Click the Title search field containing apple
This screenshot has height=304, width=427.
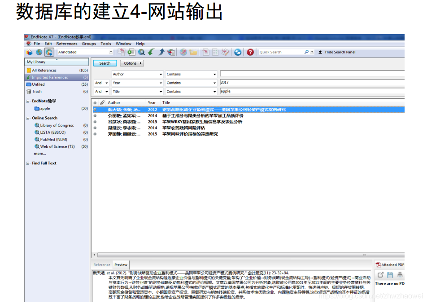pos(312,91)
